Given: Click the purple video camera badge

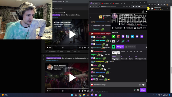Looking at the screenshot, I should 137,36.
